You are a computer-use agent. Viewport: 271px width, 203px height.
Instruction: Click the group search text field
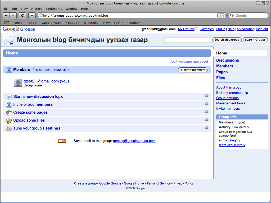188,40
